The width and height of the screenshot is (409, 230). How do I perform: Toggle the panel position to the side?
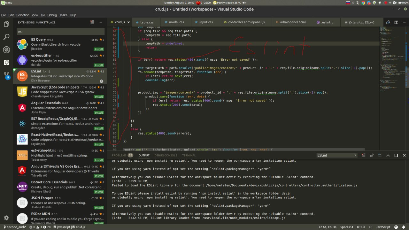396,156
